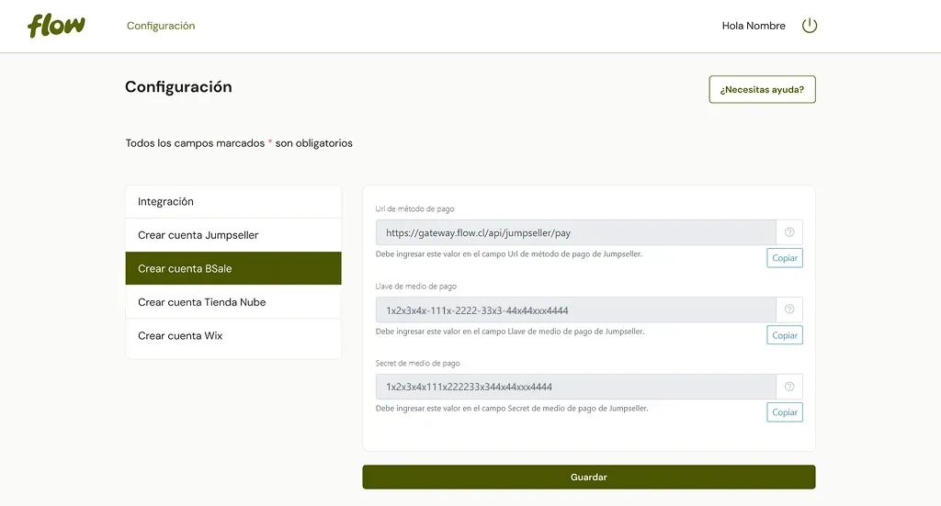Click help icon beside Url de método de pago
941x506 pixels.
tap(789, 232)
